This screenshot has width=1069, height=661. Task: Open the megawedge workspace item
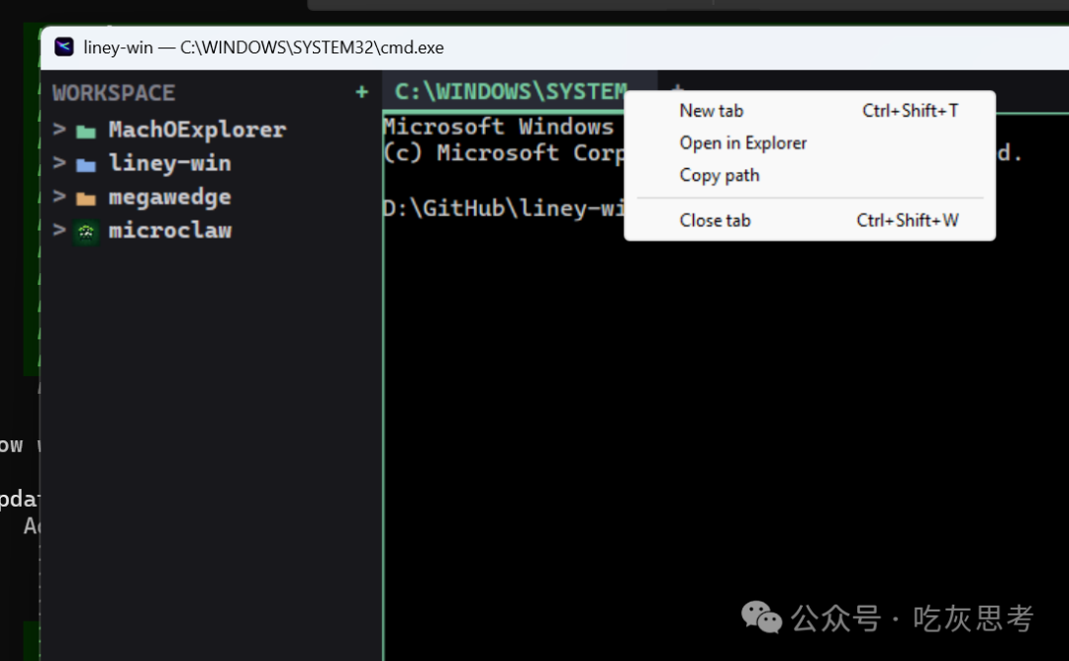coord(170,197)
